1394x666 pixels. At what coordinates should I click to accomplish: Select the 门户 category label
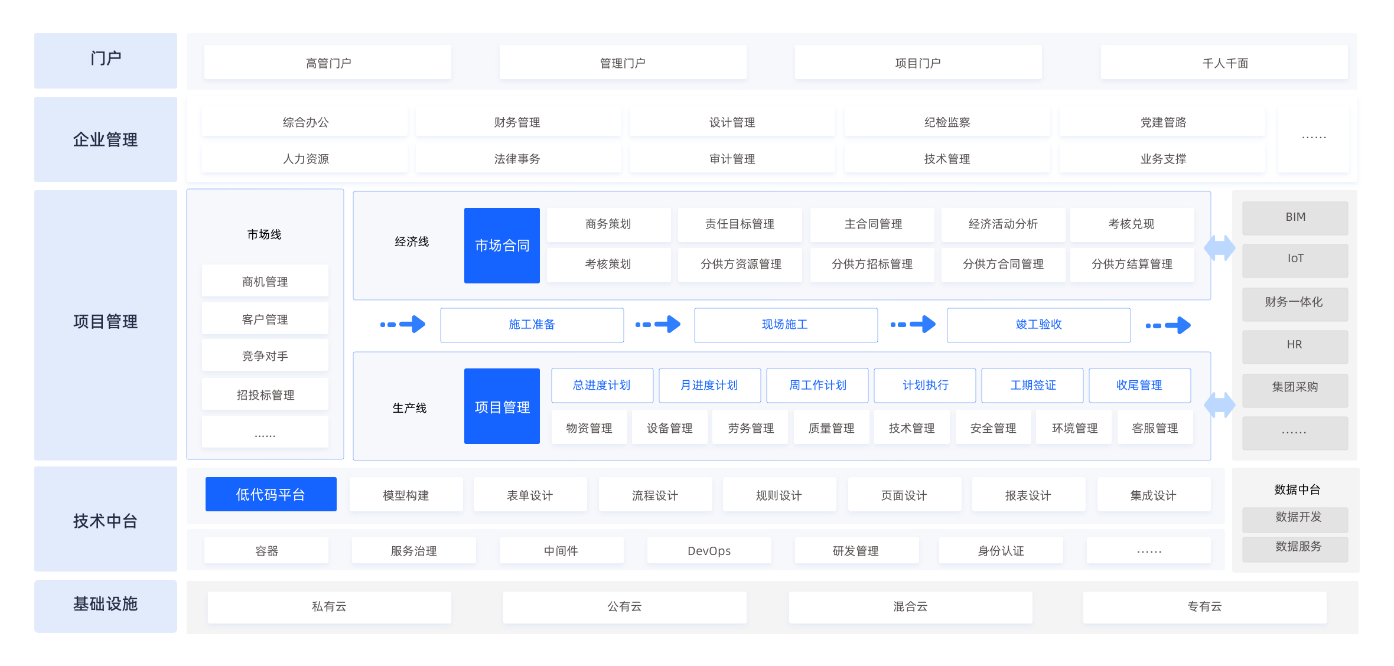point(106,60)
